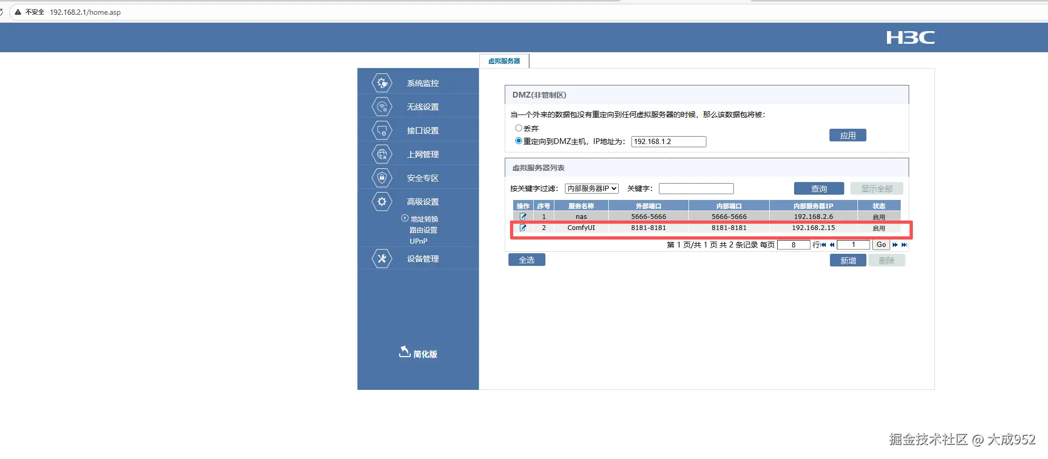1048x459 pixels.
Task: Open 安全专区 menu
Action: tap(422, 178)
